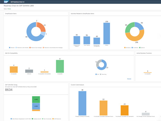The width and height of the screenshot is (161, 121).
Task: Click the Readiness Check for SAP S/4HANA 1809 title
Action: [x=19, y=6]
